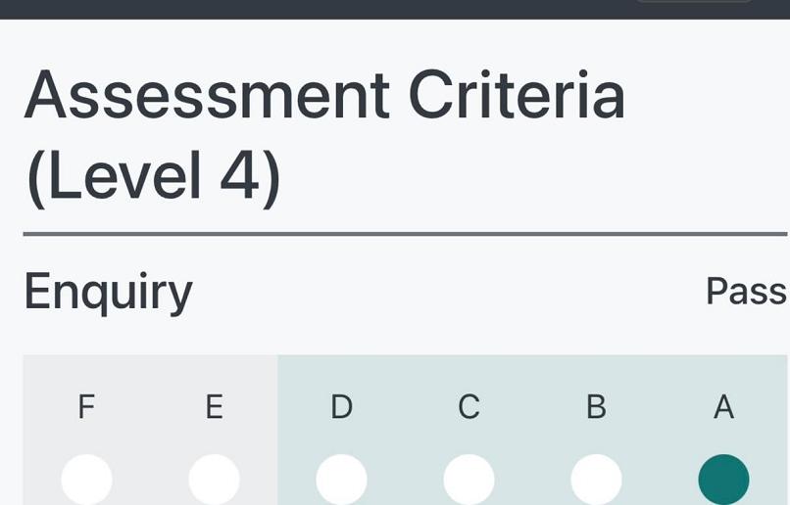The height and width of the screenshot is (505, 790).
Task: Click the letter B grade label
Action: click(596, 406)
